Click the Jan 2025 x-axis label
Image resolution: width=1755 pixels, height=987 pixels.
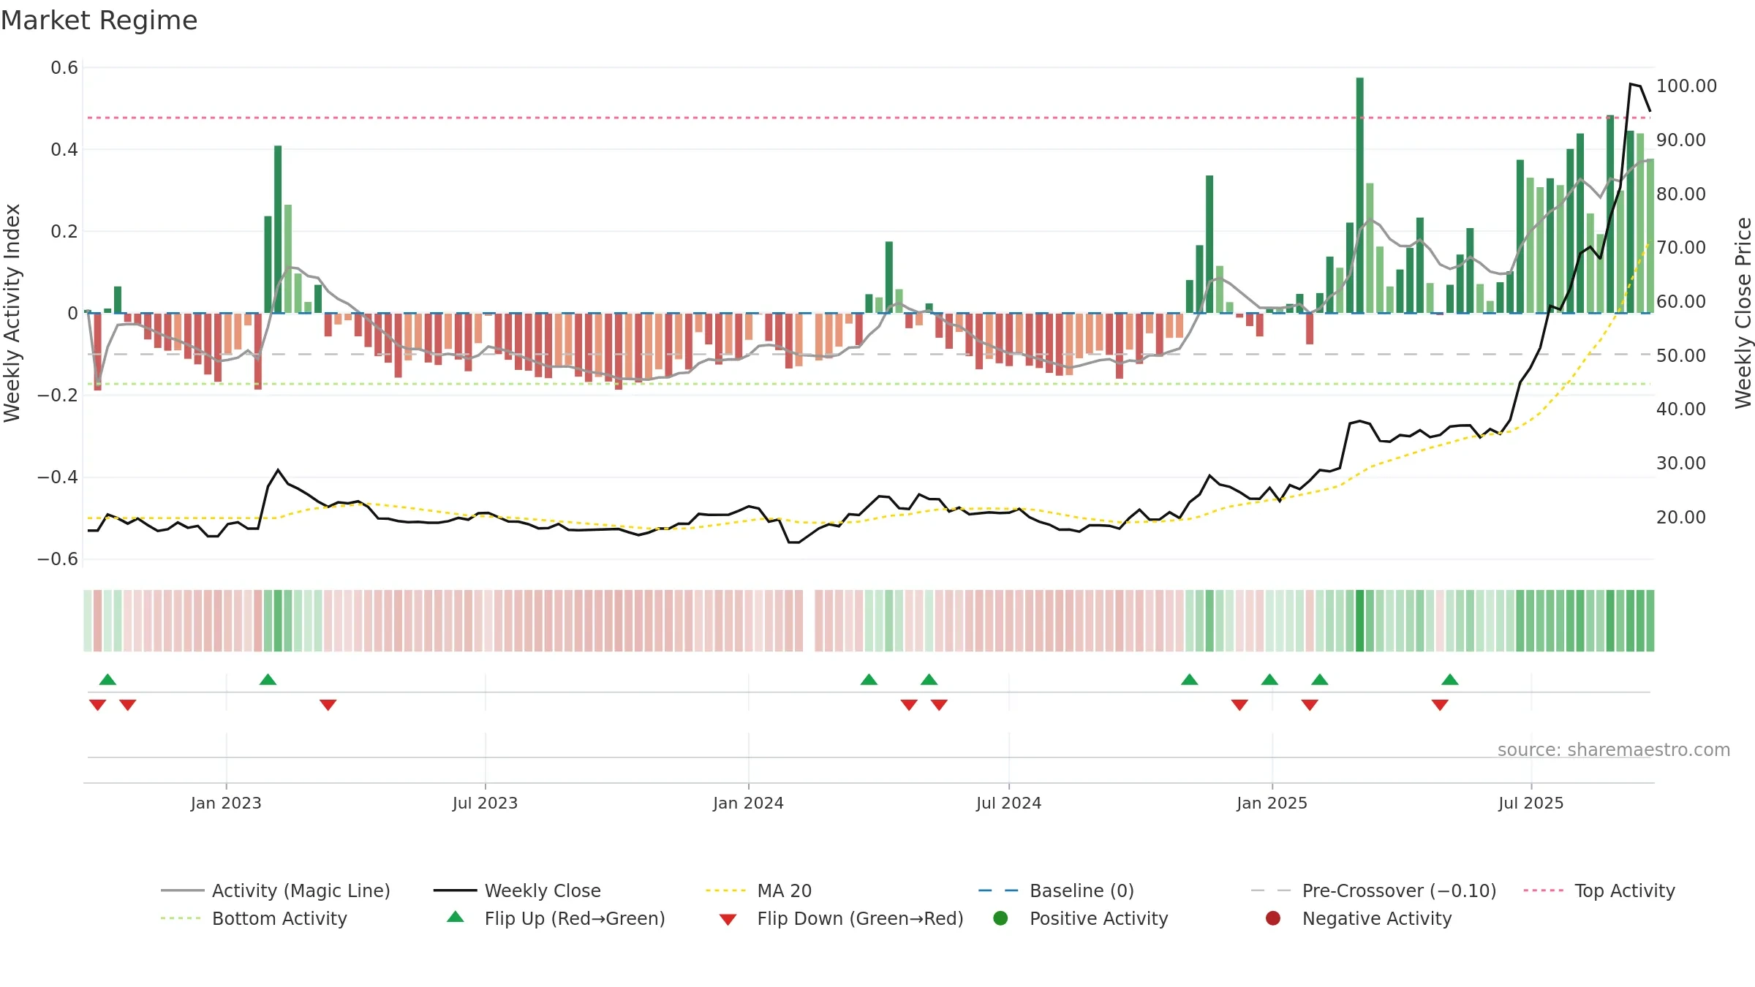click(1272, 803)
